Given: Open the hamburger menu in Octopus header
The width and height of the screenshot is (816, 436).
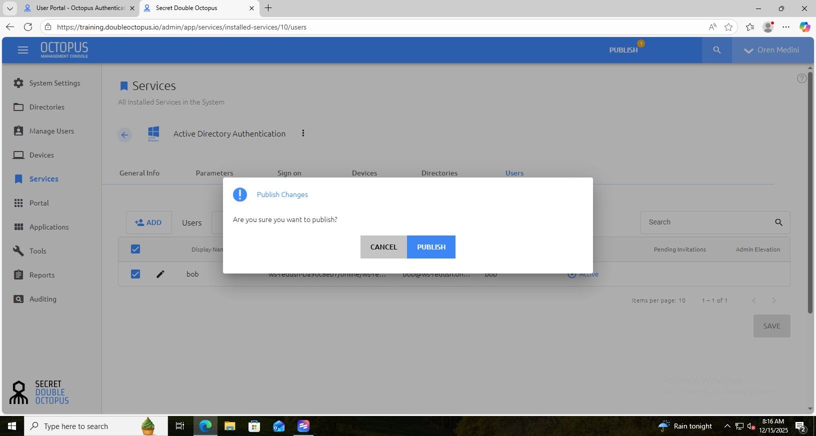Looking at the screenshot, I should 22,50.
